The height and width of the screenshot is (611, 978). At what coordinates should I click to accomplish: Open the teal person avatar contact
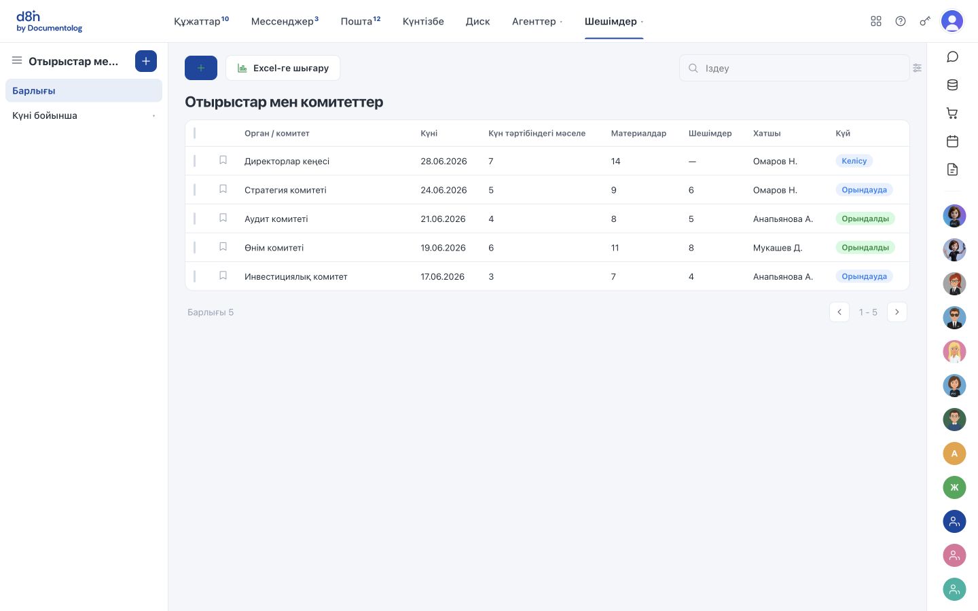coord(954,589)
